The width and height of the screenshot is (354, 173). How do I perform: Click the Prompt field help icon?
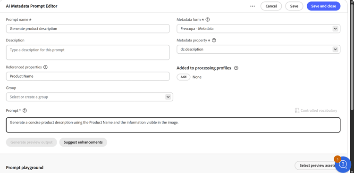(25, 110)
